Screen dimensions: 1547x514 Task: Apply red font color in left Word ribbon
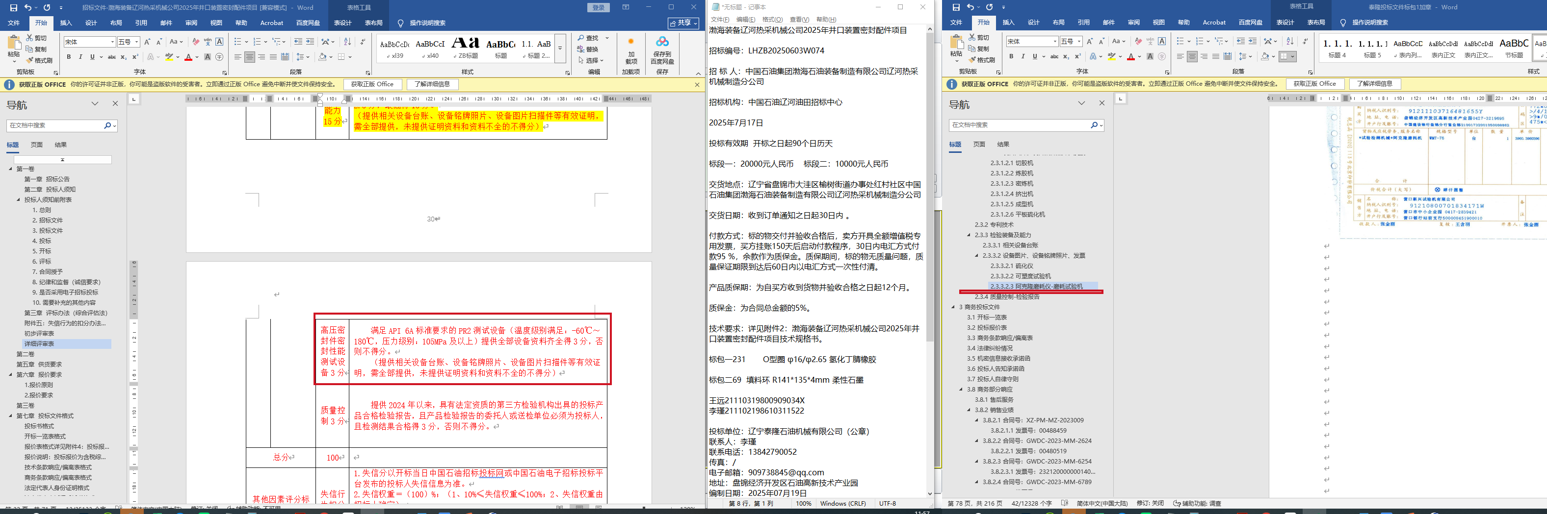188,57
